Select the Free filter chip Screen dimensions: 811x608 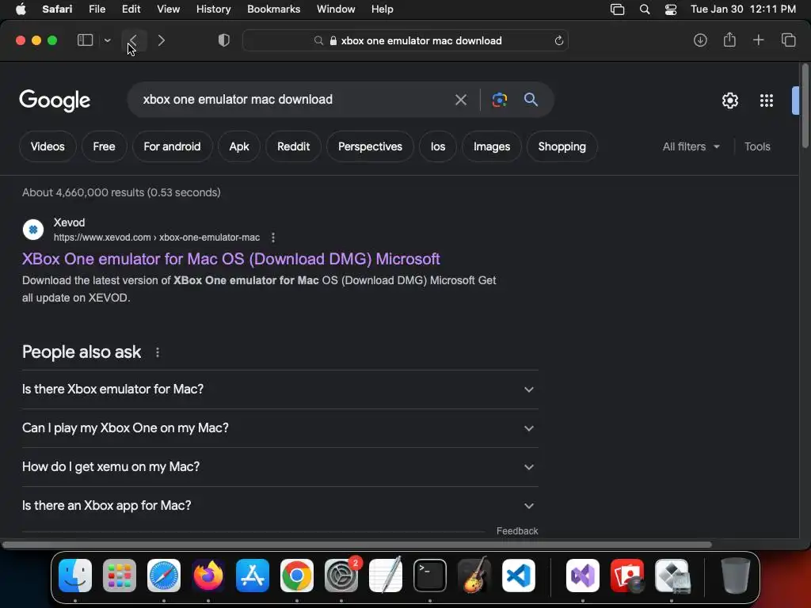click(x=104, y=146)
